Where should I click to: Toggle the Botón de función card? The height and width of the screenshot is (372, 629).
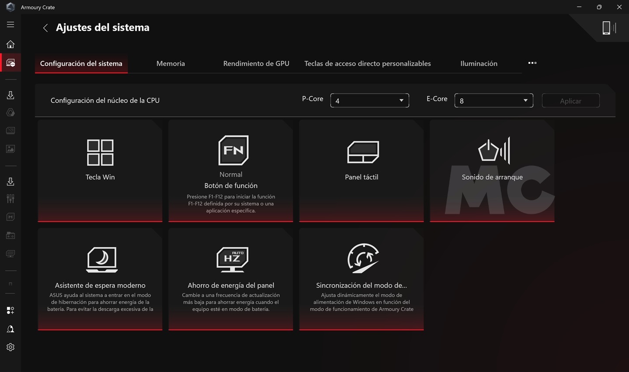click(231, 171)
